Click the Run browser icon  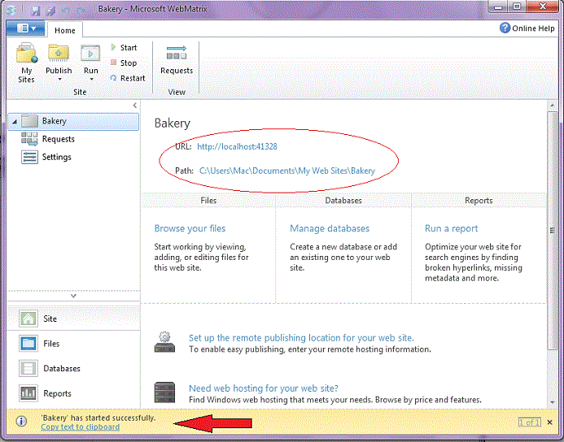(90, 54)
